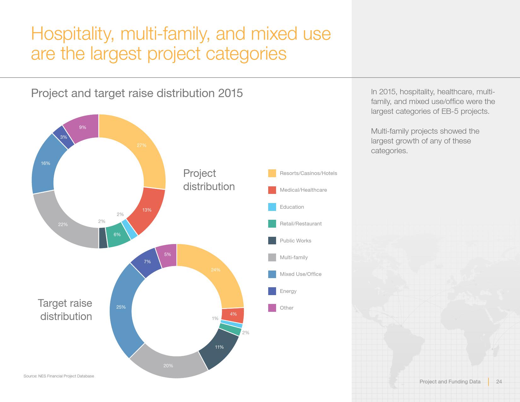The width and height of the screenshot is (520, 402).
Task: Select the 25% blue segment in target raise chart
Action: 121,307
